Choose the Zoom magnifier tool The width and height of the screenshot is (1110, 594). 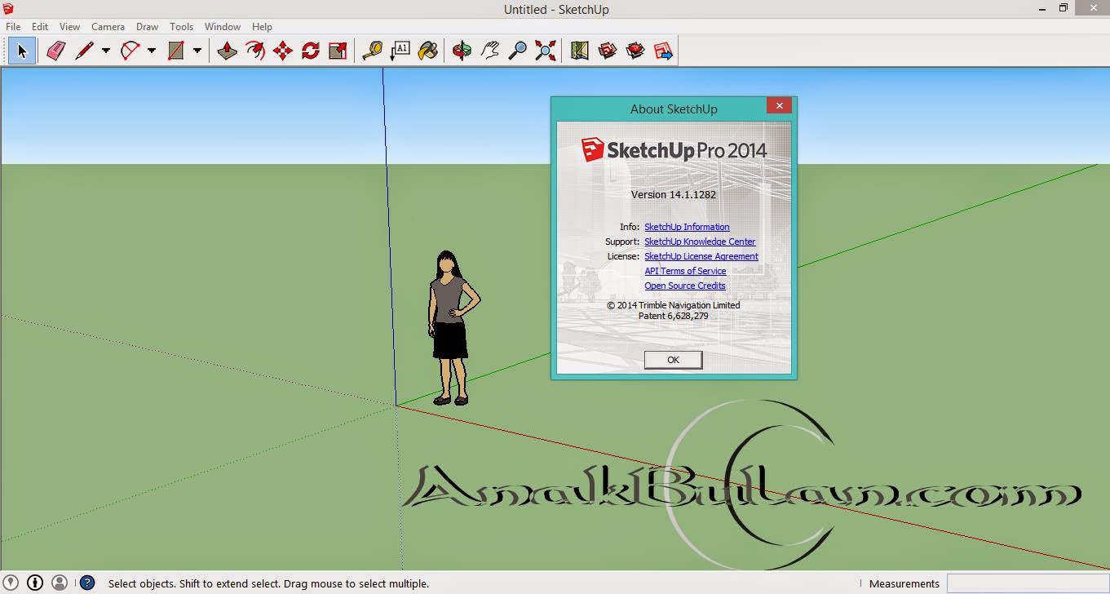click(x=517, y=51)
